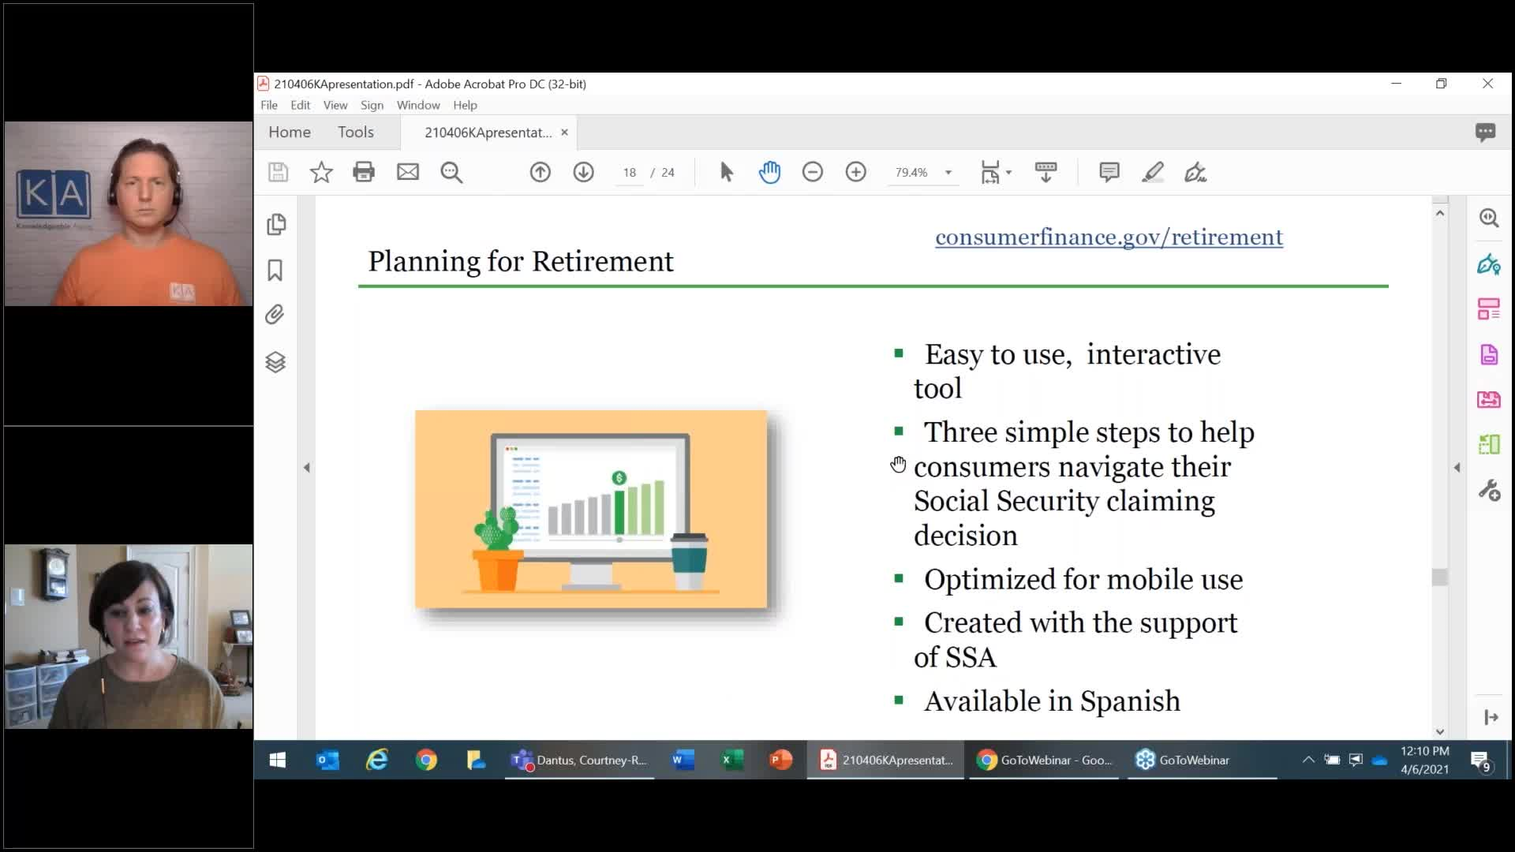Click the Save file icon
Viewport: 1515px width, 852px height.
(x=278, y=172)
